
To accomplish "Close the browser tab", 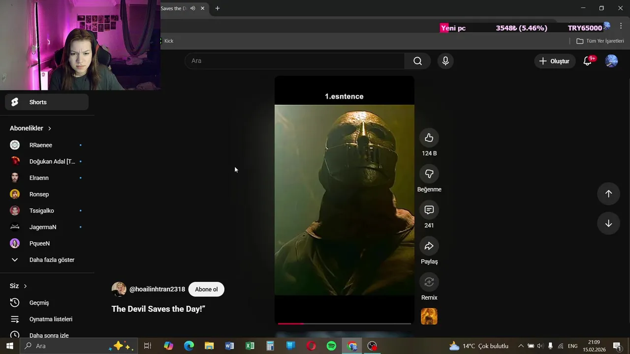I will [202, 8].
